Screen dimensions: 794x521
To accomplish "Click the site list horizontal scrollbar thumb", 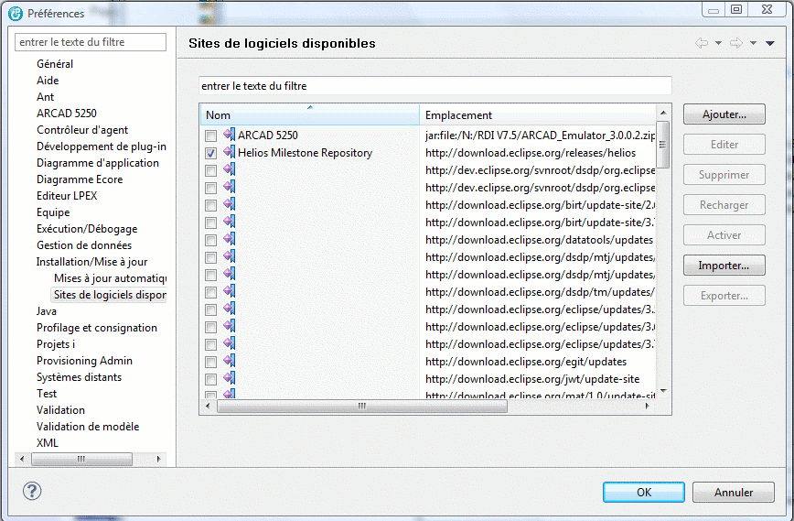I will coord(362,406).
